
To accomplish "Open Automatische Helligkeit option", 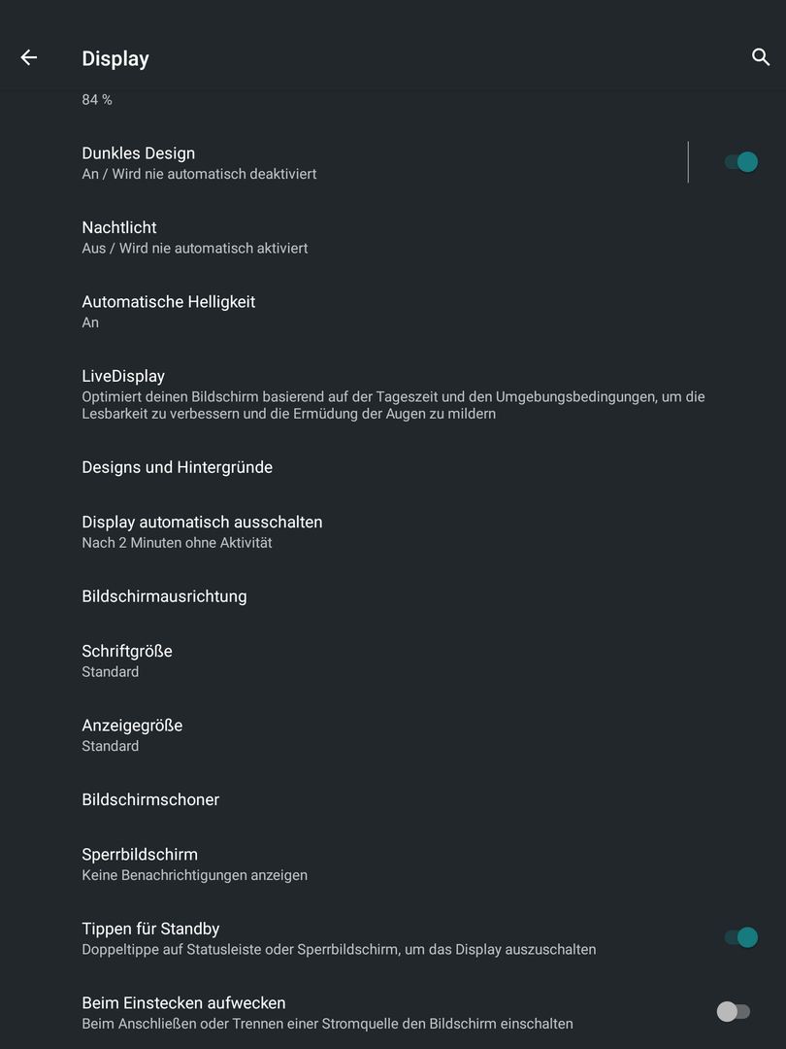I will (x=393, y=311).
